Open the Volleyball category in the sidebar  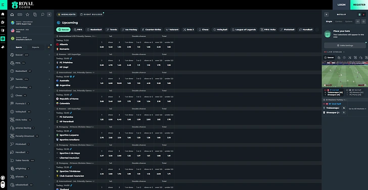pos(30,112)
